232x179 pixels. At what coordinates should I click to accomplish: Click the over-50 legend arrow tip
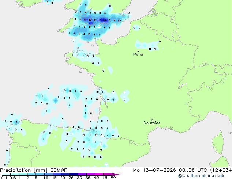point(116,174)
